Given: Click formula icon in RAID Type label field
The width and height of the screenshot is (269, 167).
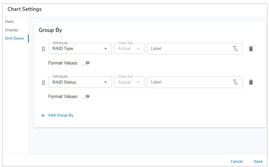Looking at the screenshot, I should coord(235,49).
